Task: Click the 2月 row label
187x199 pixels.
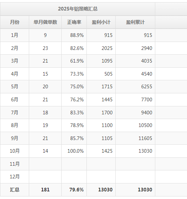Action: coord(14,48)
